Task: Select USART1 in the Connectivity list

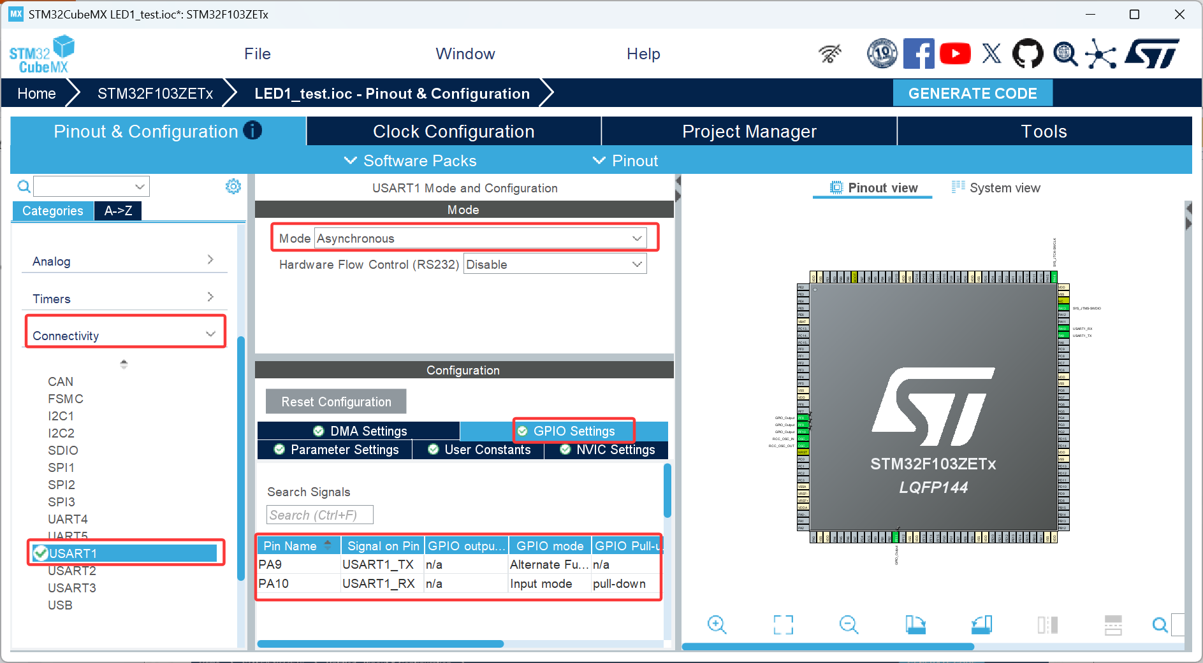Action: click(125, 553)
